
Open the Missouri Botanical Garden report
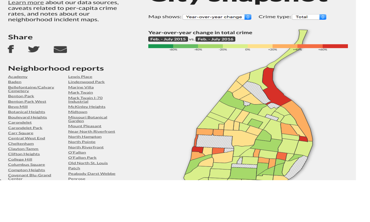pos(87,119)
